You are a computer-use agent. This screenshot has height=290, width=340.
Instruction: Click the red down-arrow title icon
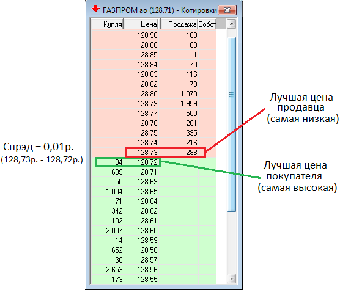[95, 9]
